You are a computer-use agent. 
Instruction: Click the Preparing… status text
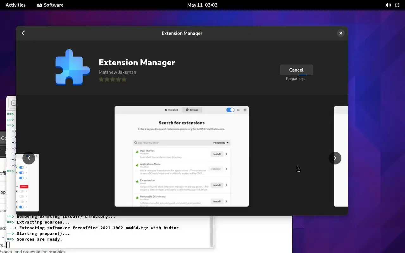296,79
